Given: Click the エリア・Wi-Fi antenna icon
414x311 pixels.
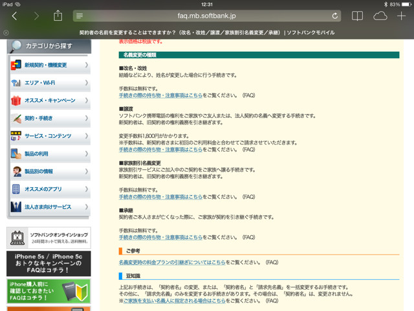Looking at the screenshot, I should coord(16,83).
